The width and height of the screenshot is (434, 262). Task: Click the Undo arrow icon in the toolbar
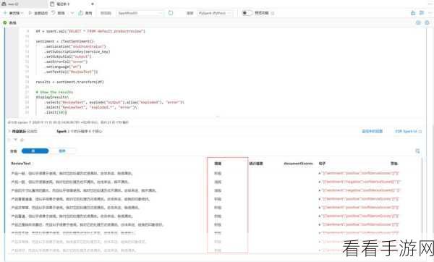point(53,13)
